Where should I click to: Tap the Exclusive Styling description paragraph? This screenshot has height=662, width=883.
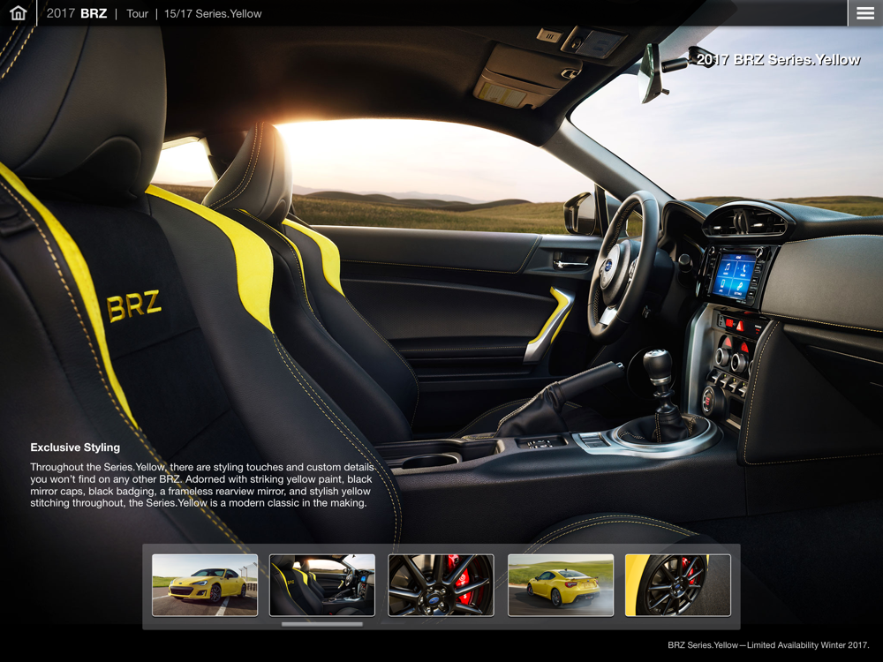(201, 485)
